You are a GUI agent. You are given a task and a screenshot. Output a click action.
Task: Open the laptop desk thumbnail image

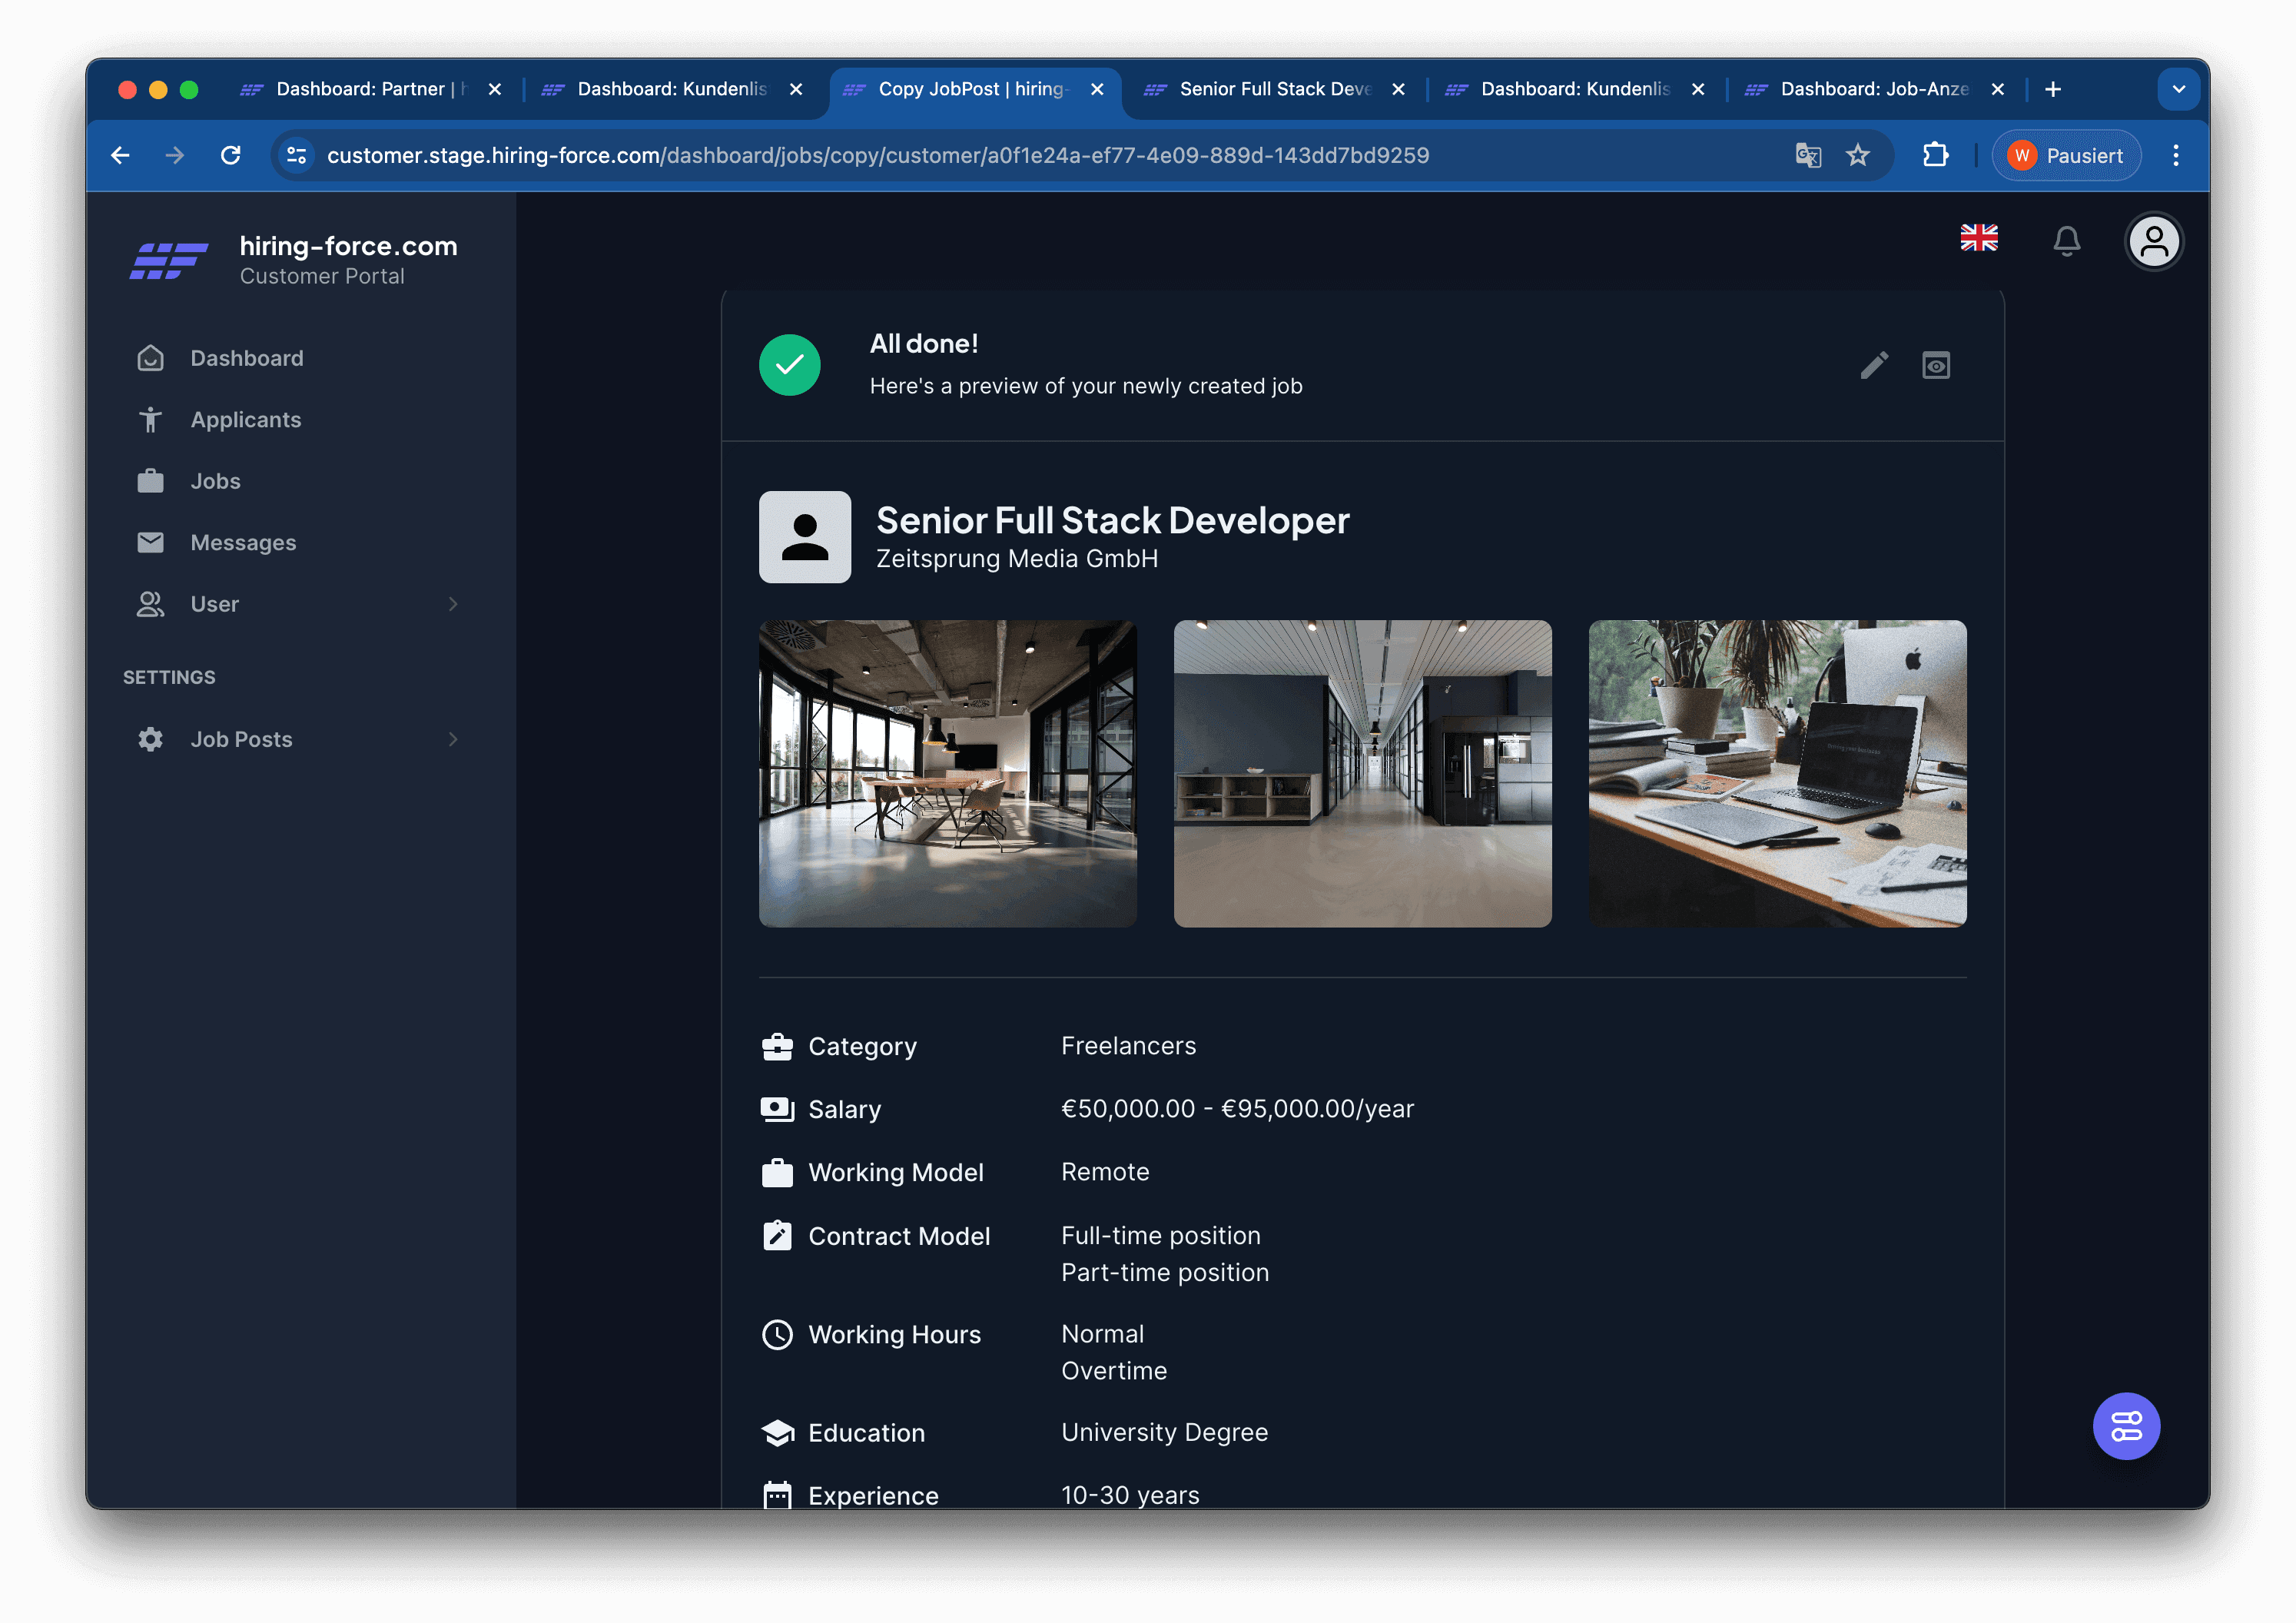click(x=1776, y=773)
